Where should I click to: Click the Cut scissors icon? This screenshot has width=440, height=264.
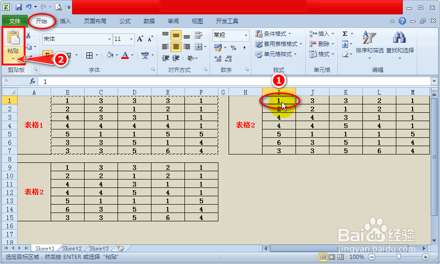point(28,36)
